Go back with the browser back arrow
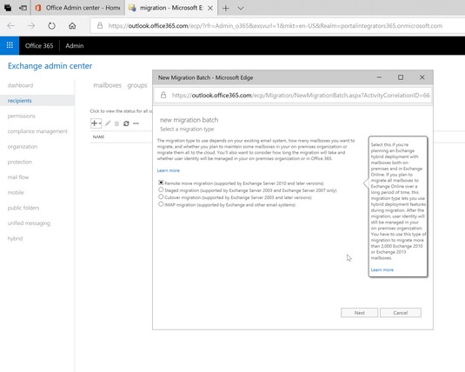The height and width of the screenshot is (372, 465). pyautogui.click(x=10, y=26)
